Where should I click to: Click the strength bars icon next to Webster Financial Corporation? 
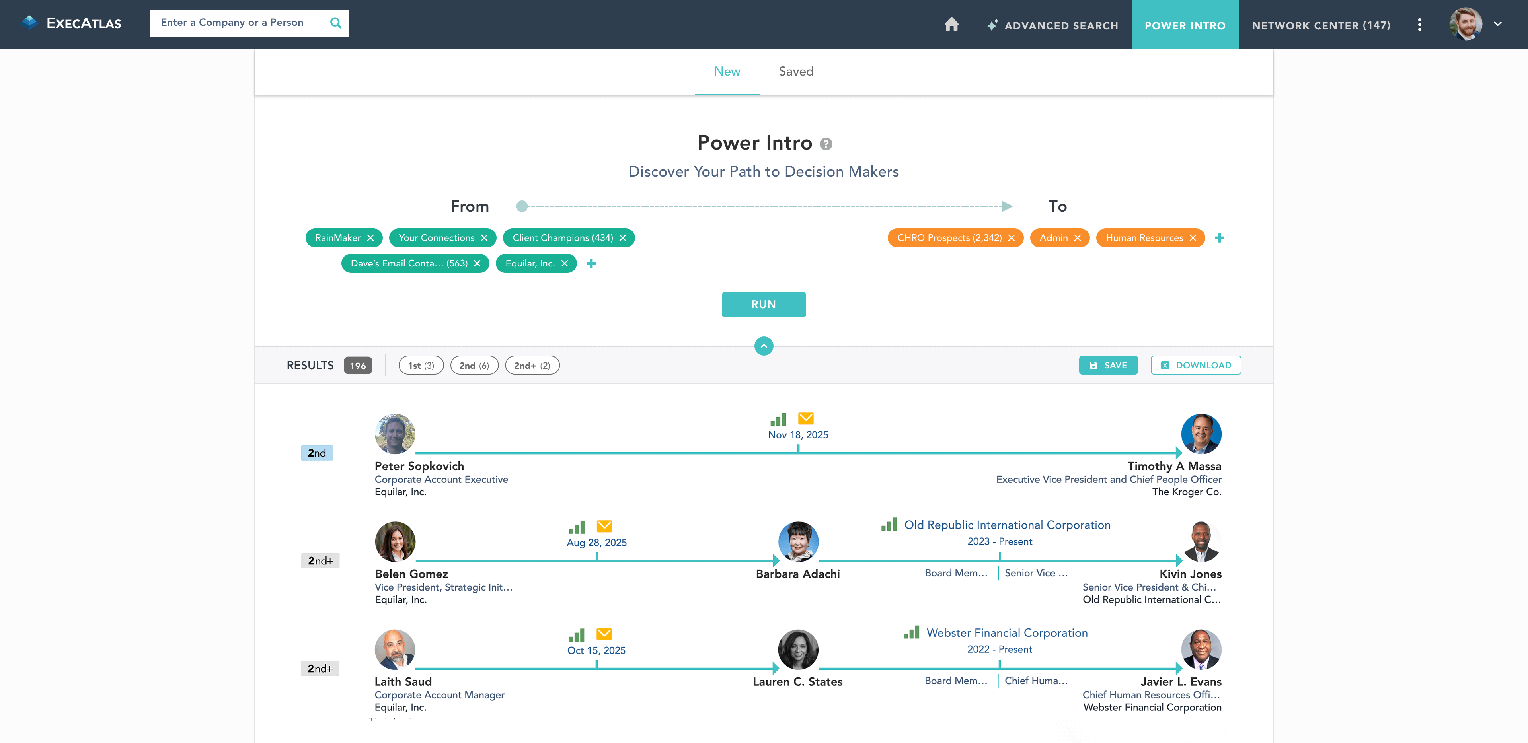coord(911,633)
